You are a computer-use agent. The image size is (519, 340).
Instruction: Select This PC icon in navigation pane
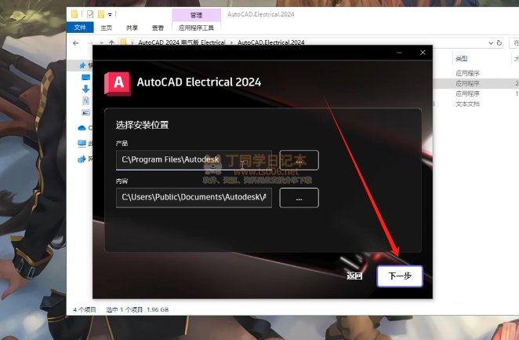[x=82, y=144]
